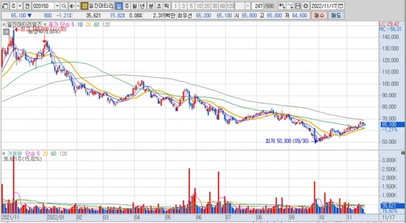This screenshot has height=223, width=406.
Task: Click the window layout icon at top-left
Action: coord(5,6)
